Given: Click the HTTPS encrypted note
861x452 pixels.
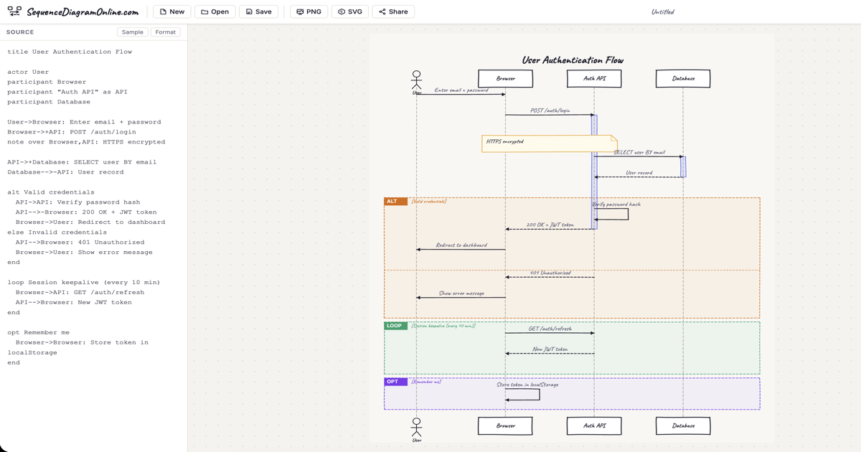Looking at the screenshot, I should 550,143.
